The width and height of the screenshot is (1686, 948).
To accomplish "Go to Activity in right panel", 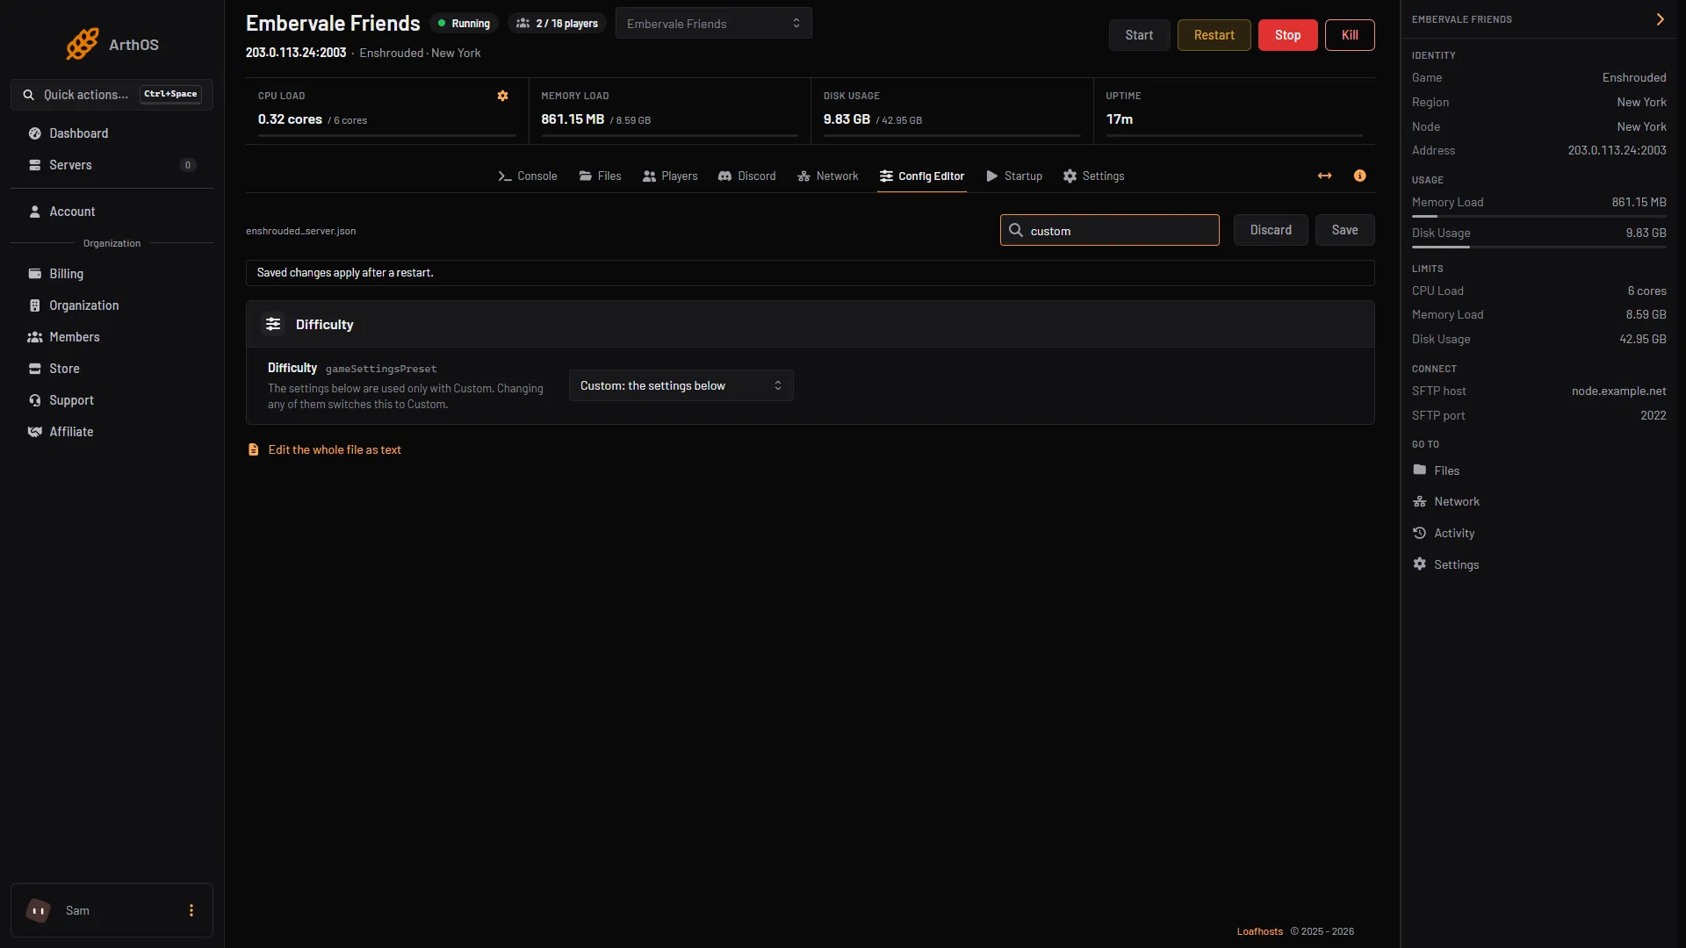I will click(1454, 533).
